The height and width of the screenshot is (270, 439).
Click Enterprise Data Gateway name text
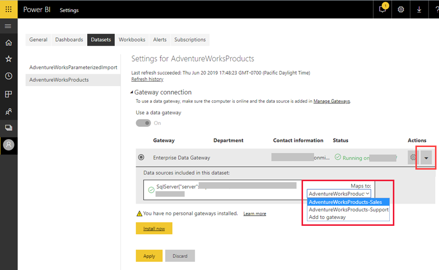click(x=182, y=158)
